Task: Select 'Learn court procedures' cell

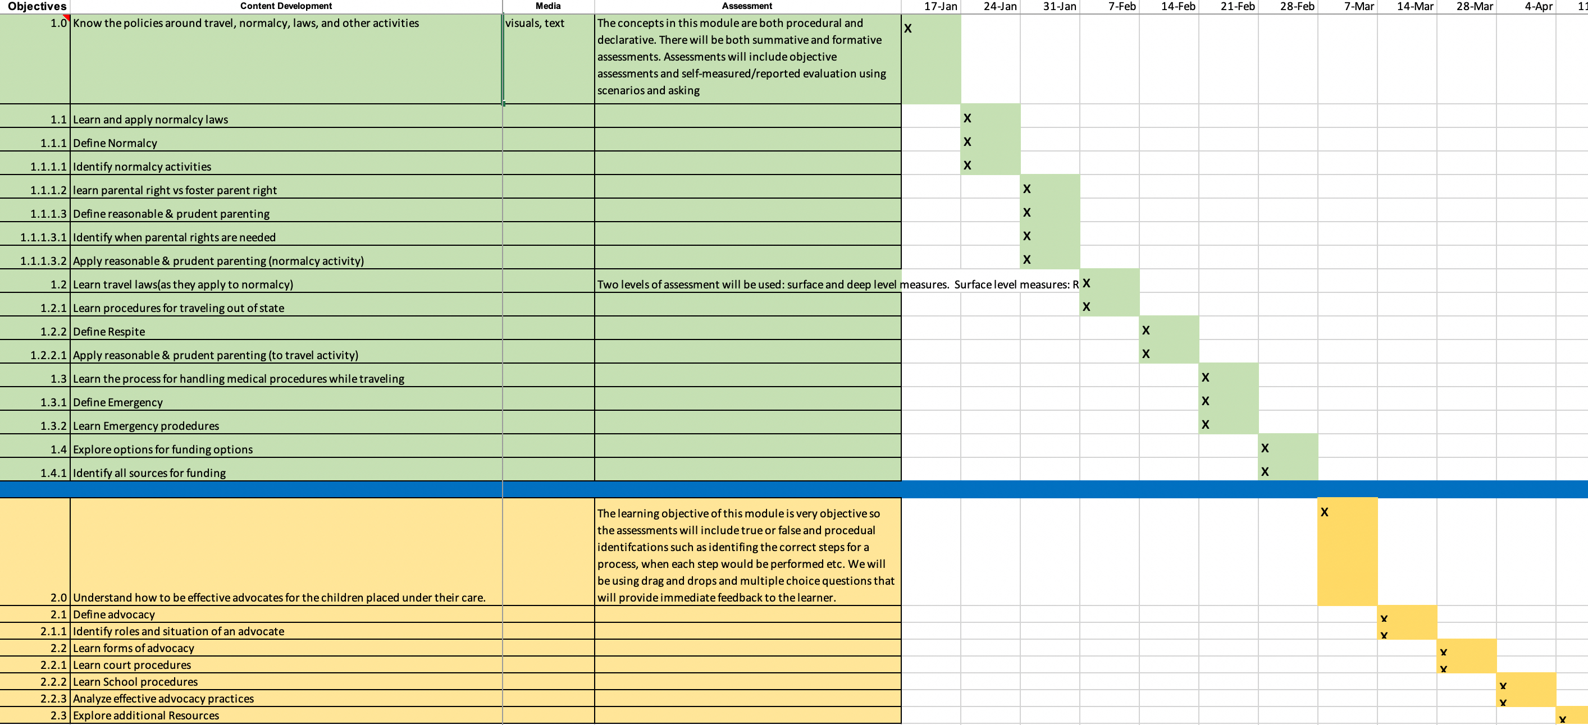Action: tap(286, 664)
